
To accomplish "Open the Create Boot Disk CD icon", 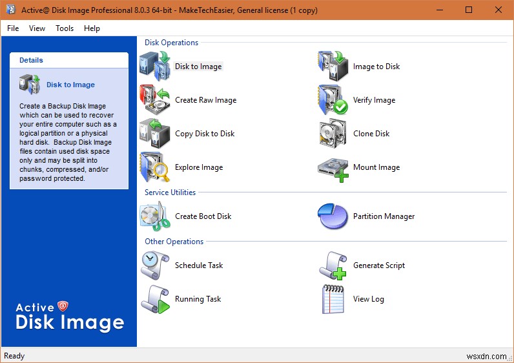I will tap(155, 216).
